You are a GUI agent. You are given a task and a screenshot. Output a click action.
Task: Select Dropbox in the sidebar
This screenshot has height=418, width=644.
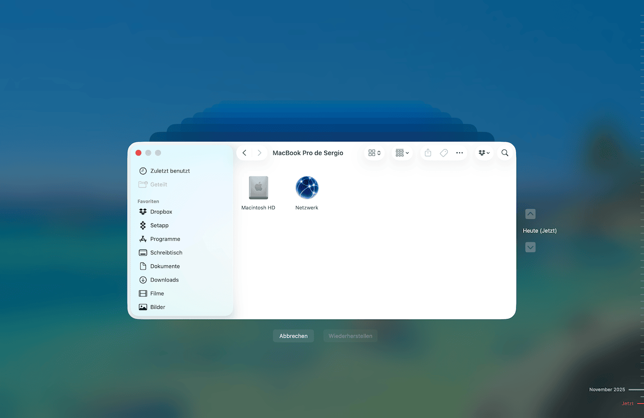click(x=161, y=211)
